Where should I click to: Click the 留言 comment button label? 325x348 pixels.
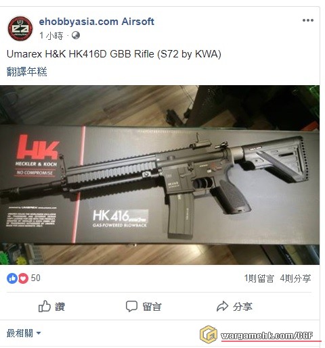point(152,307)
